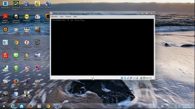Select the Yahoo Messenger desktop icon
The image size is (195, 109).
click(x=27, y=70)
